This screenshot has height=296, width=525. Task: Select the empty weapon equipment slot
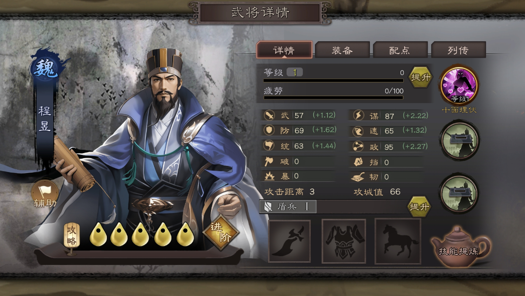click(x=289, y=241)
